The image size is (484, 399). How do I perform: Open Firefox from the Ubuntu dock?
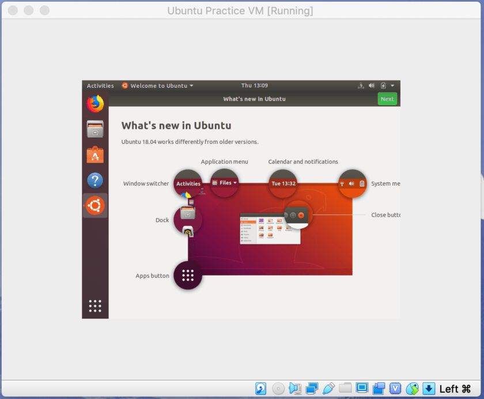pyautogui.click(x=95, y=103)
